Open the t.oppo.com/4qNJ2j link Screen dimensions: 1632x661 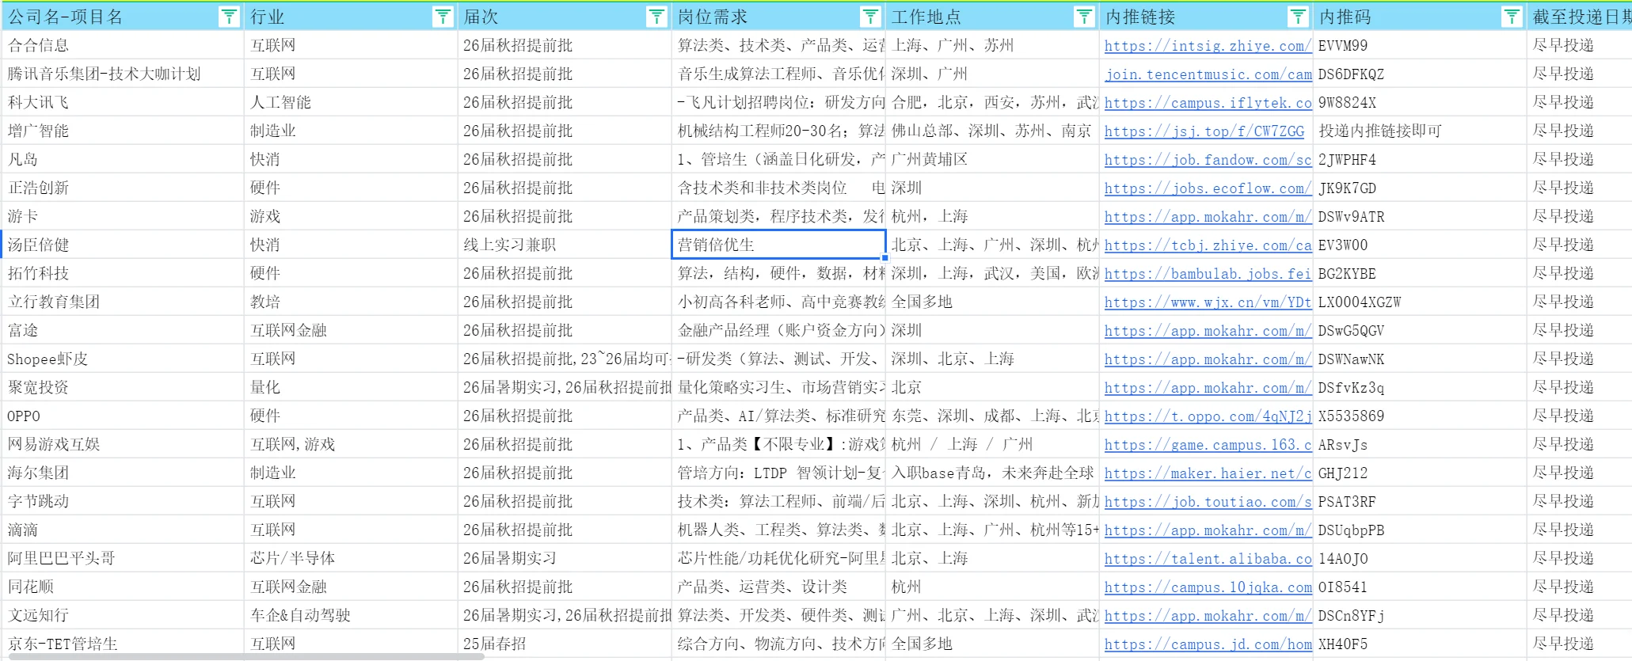click(x=1208, y=416)
